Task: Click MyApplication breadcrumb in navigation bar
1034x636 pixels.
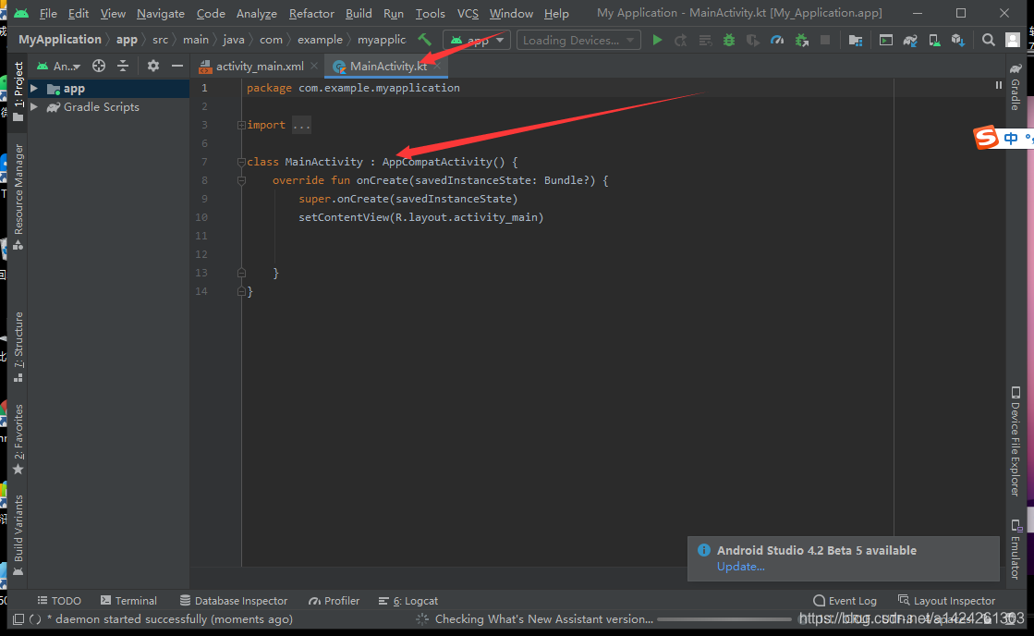Action: [x=60, y=40]
